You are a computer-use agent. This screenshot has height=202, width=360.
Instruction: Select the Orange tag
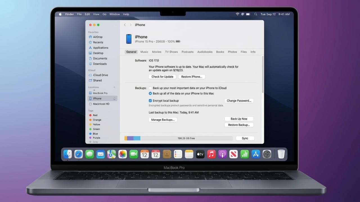point(95,120)
